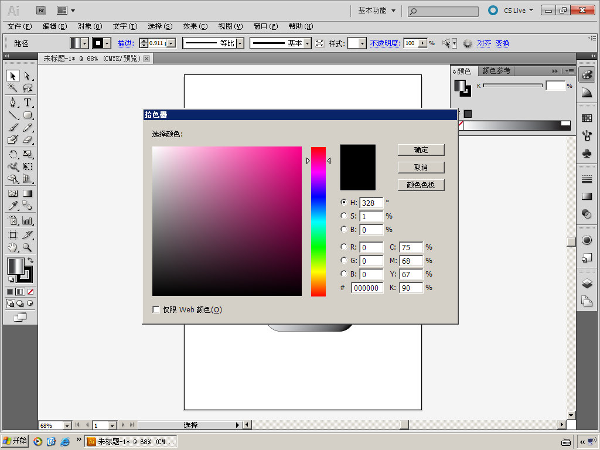Image resolution: width=600 pixels, height=450 pixels.
Task: Switch to the 颜色参考 panel tab
Action: [x=496, y=71]
